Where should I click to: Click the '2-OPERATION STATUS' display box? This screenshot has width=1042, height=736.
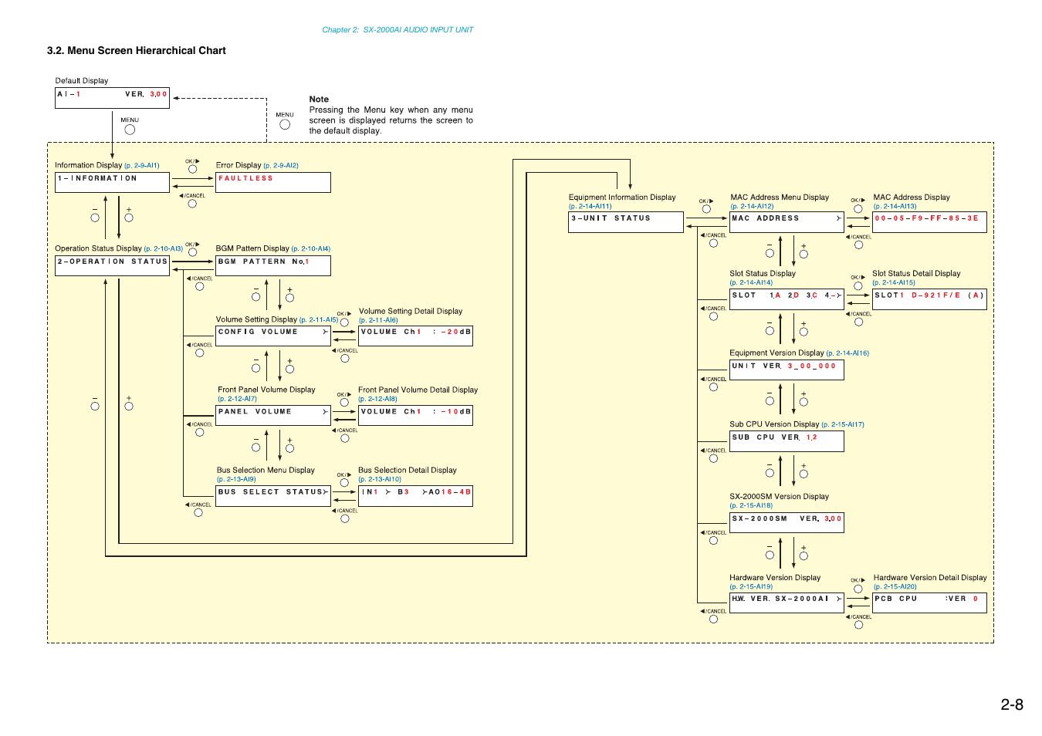coord(113,265)
